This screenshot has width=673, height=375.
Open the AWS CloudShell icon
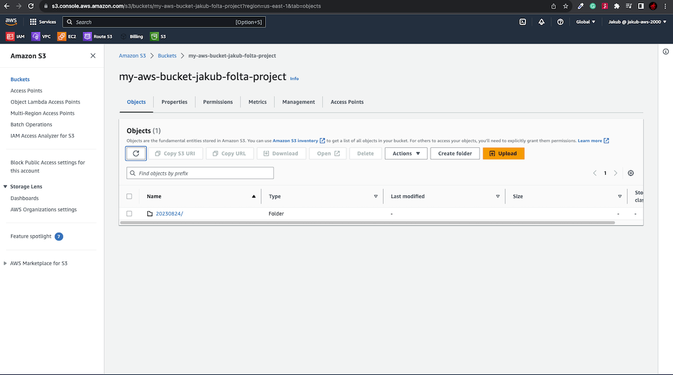pos(522,22)
